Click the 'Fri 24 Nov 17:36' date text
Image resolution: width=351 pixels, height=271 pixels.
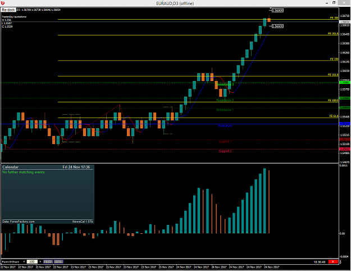click(76, 167)
